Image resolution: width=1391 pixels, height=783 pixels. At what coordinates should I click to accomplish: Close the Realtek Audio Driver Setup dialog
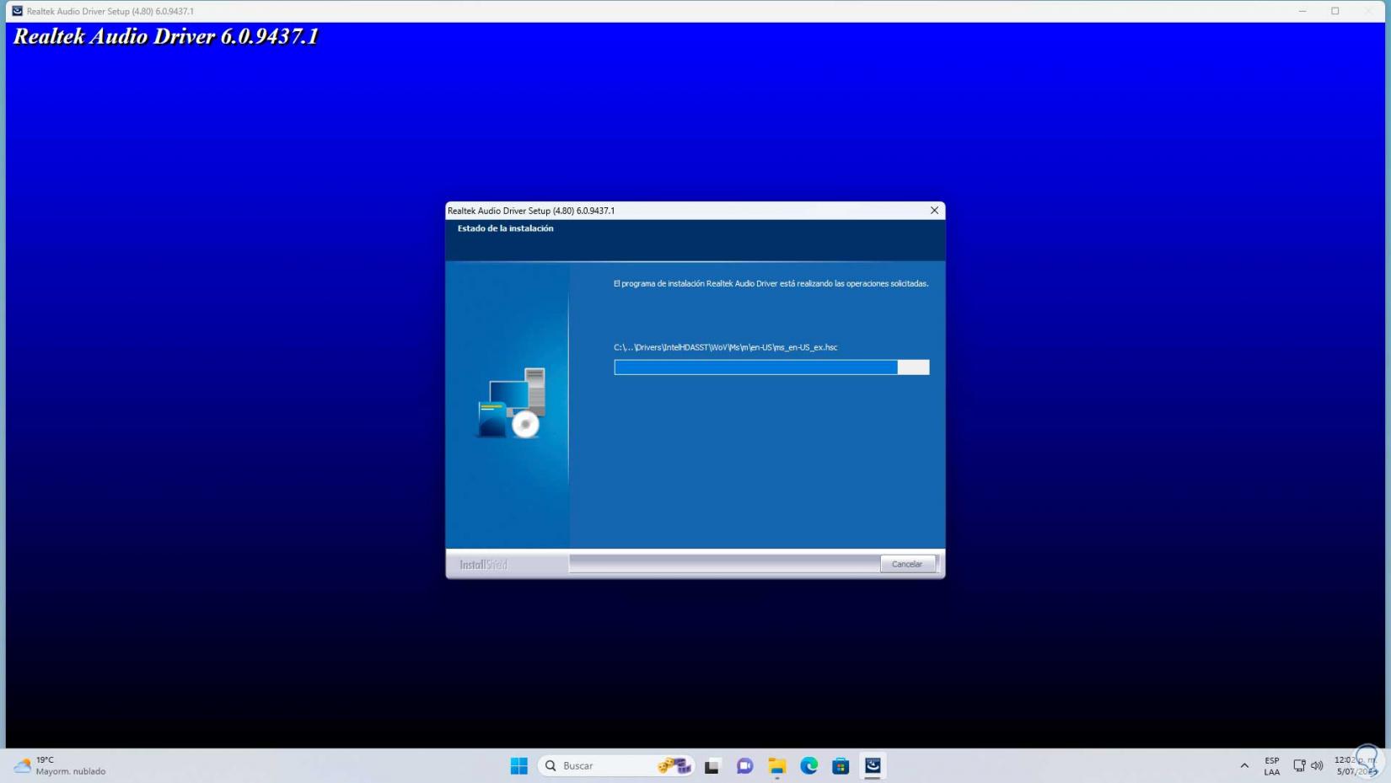(x=934, y=211)
